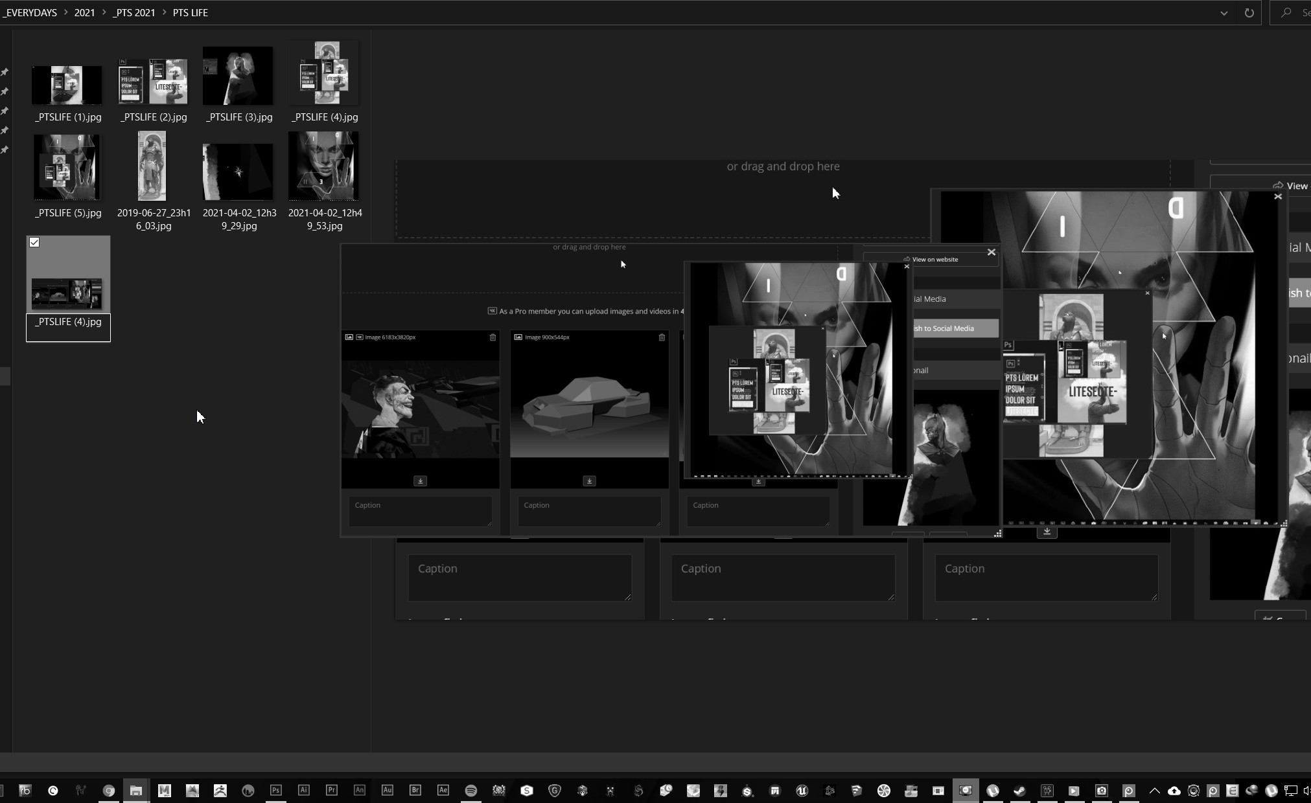Click the Social Media publish button

pos(955,328)
